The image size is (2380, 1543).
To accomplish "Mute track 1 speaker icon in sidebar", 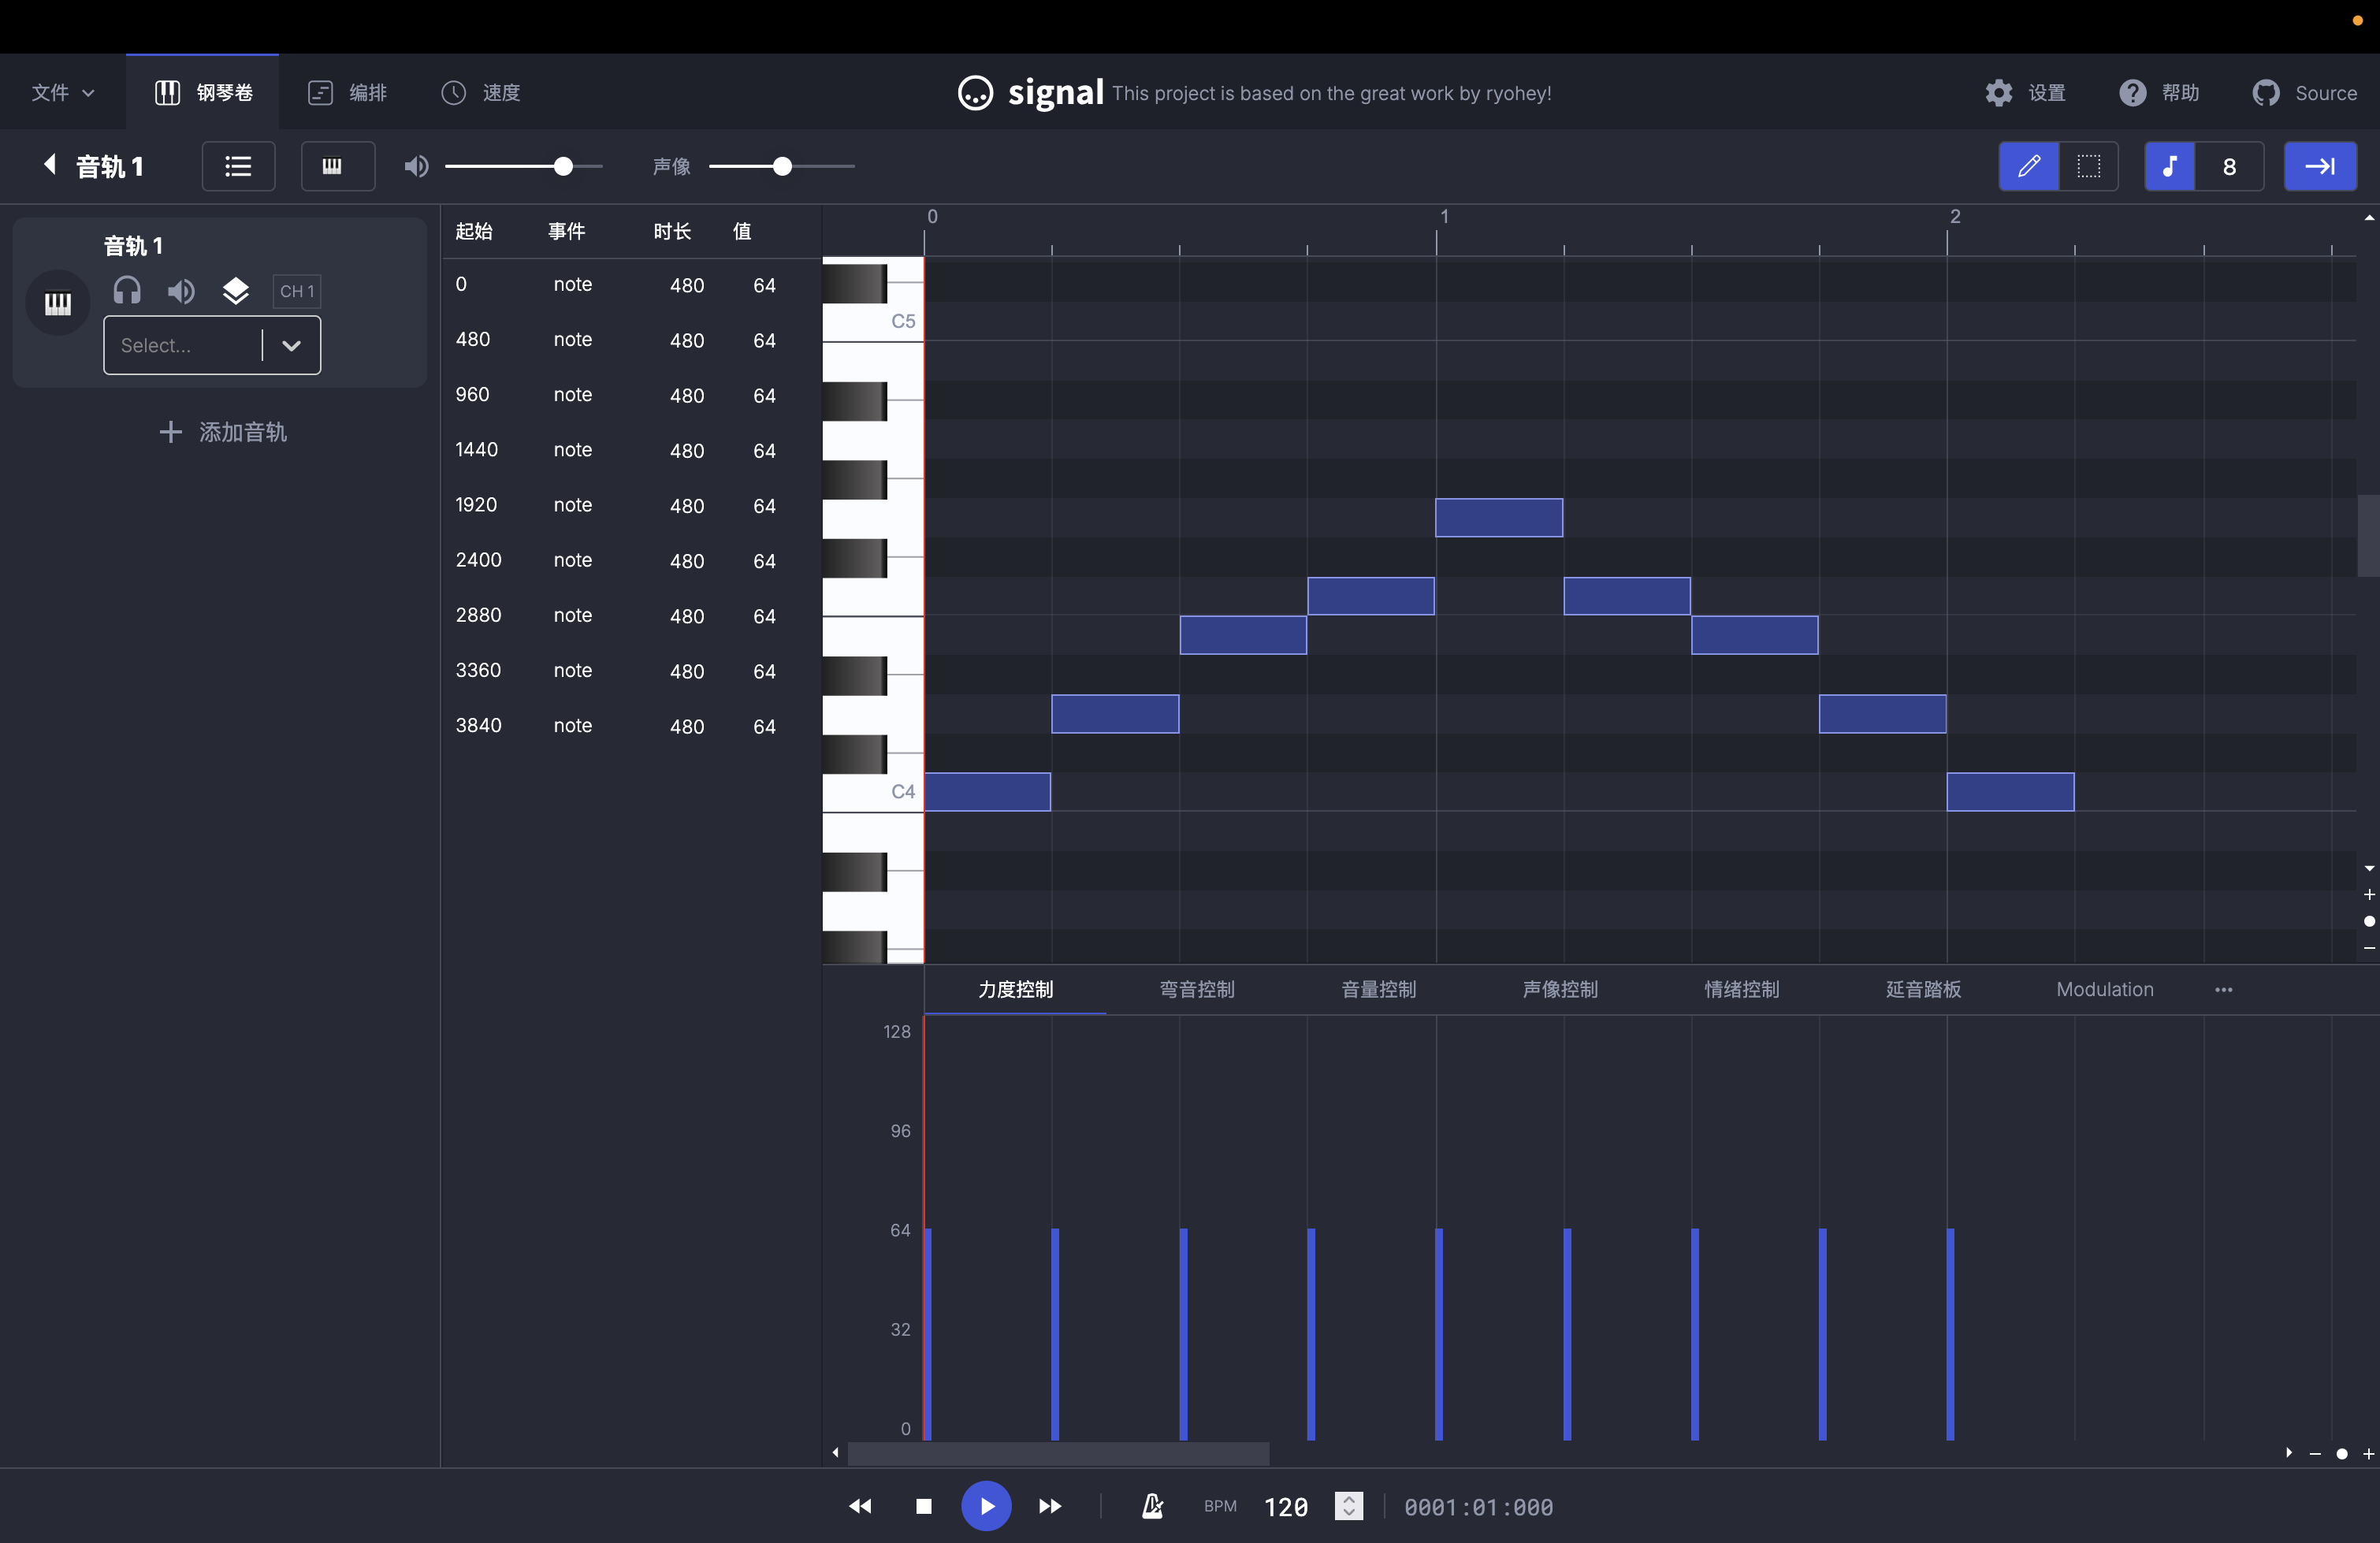I will click(x=181, y=291).
